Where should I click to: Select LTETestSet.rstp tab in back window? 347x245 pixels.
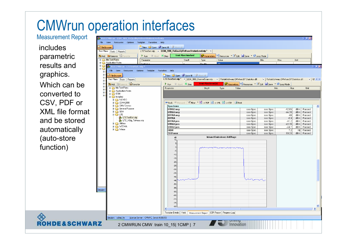click(148, 51)
